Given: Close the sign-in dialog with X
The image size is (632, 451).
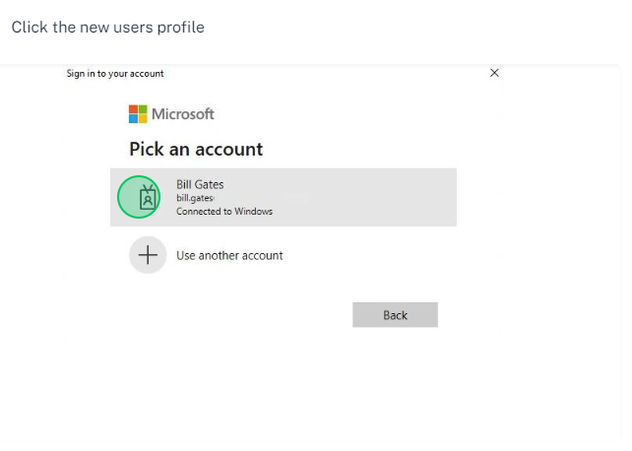Looking at the screenshot, I should (x=494, y=73).
